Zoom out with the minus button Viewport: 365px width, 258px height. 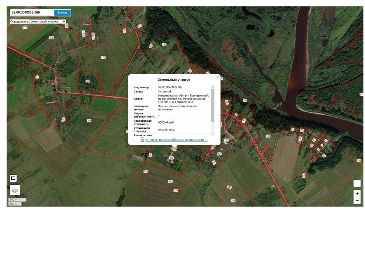(x=357, y=200)
